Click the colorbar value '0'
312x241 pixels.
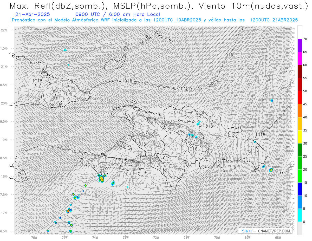point(304,222)
